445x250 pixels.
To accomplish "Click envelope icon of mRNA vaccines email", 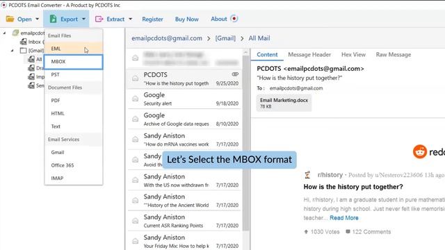I will (136, 140).
